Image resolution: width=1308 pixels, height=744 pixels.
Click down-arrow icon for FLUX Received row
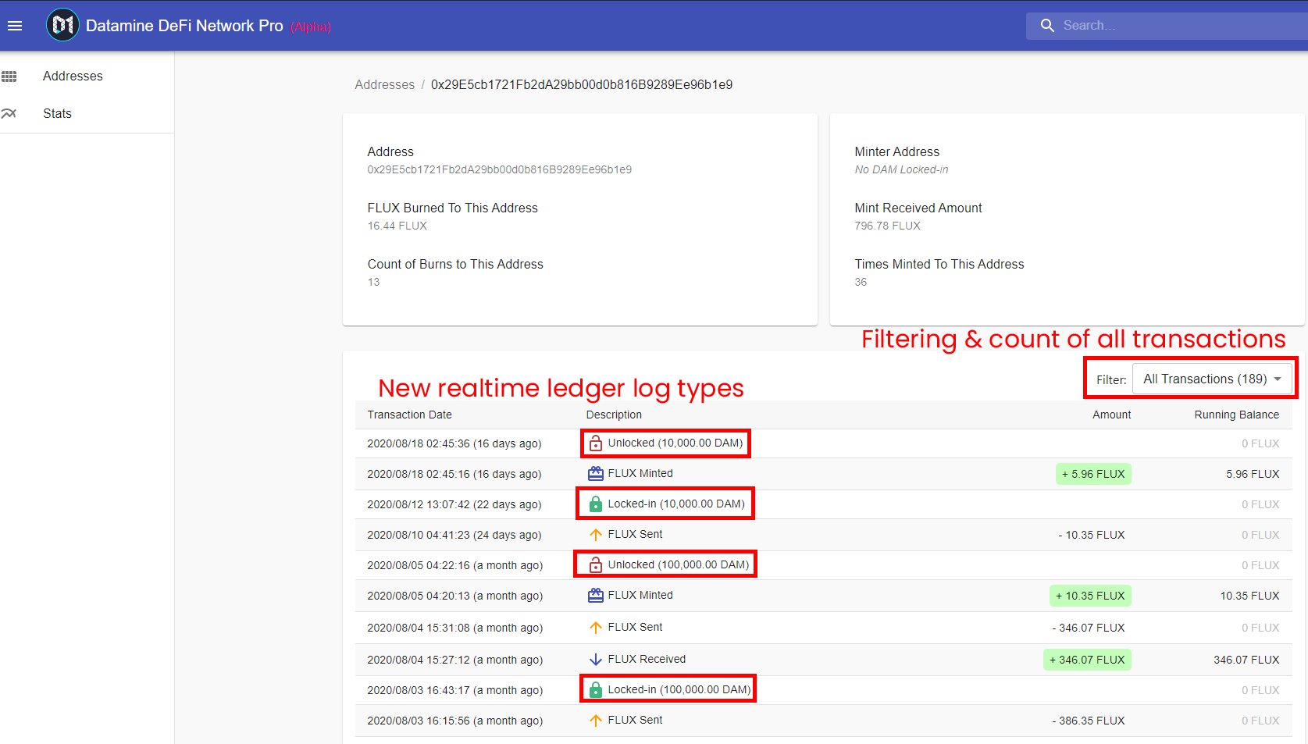click(596, 660)
